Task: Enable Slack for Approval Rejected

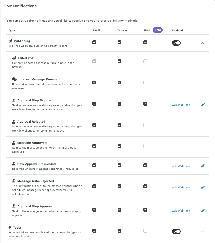Action: point(145,125)
